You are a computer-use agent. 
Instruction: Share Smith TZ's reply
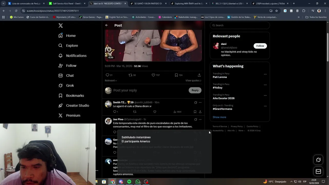pyautogui.click(x=200, y=112)
